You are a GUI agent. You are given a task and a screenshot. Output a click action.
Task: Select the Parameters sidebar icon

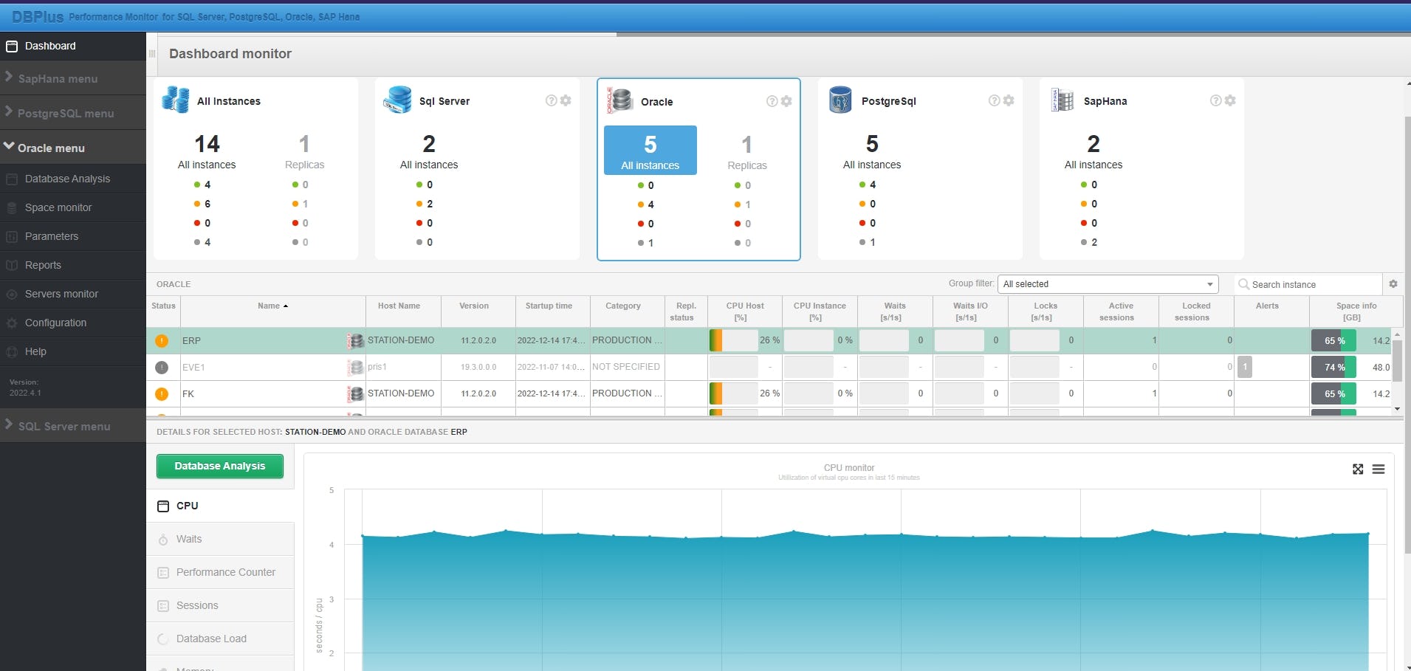(12, 236)
